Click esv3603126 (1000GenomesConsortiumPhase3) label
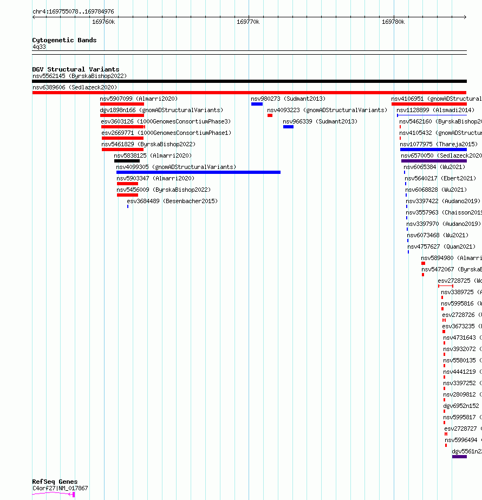 (166, 122)
